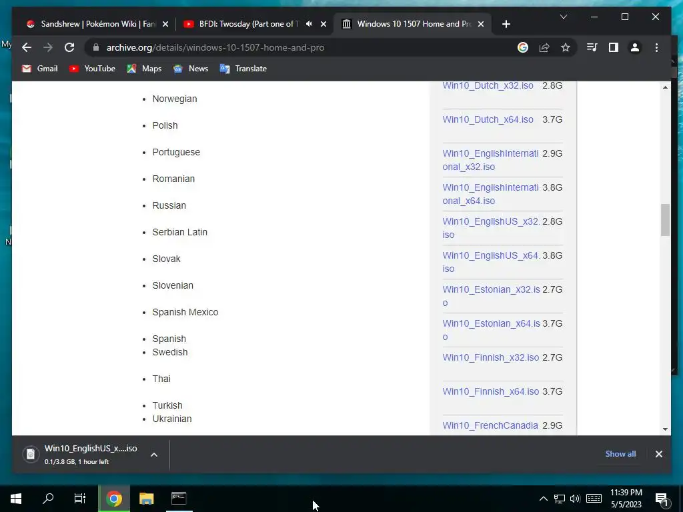Download Win10_Finnish_x64.iso
683x512 pixels.
[491, 391]
